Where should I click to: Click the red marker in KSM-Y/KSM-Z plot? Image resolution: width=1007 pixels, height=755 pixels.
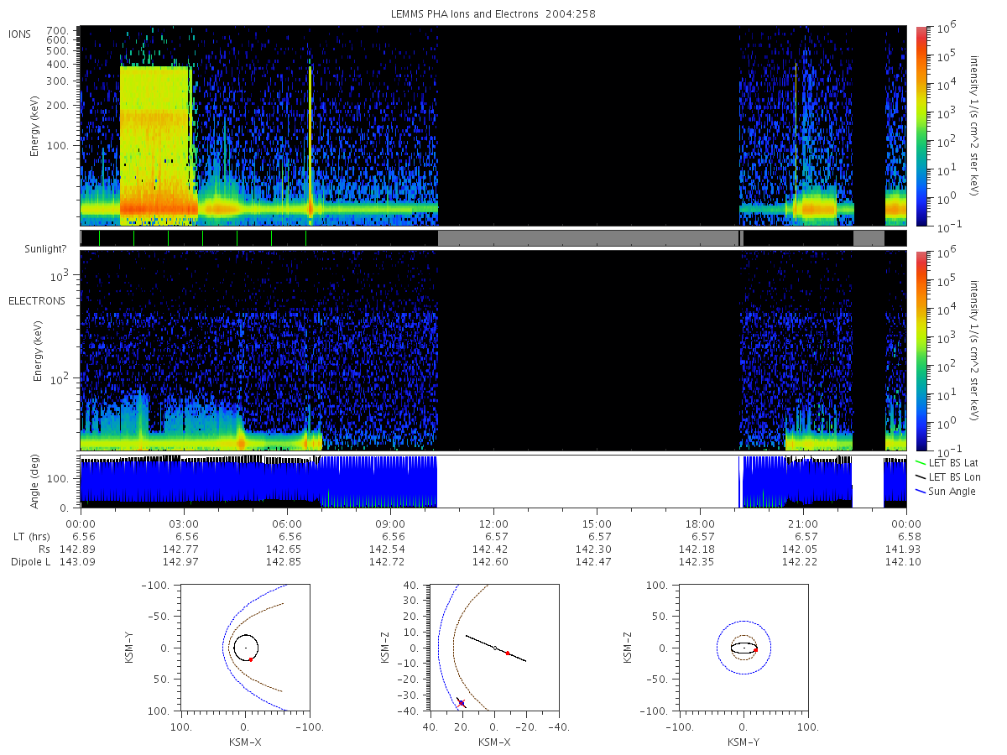755,650
